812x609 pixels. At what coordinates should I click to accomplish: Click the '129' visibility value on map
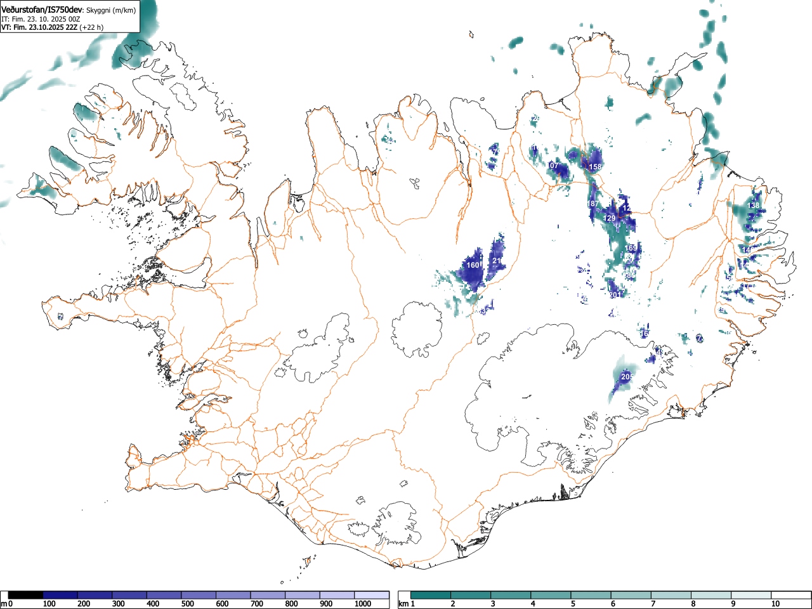tap(610, 218)
